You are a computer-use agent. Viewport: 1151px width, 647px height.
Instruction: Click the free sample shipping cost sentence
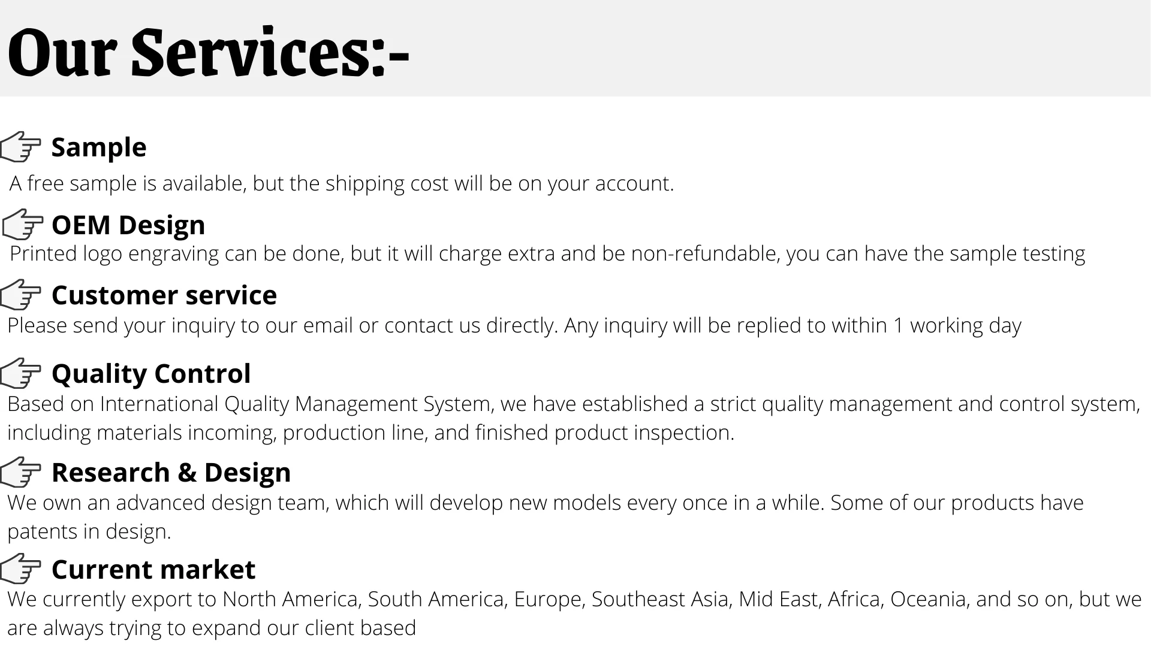(x=342, y=183)
